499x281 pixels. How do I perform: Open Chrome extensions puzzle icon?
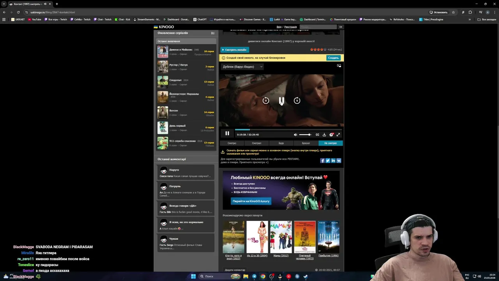[x=470, y=12]
